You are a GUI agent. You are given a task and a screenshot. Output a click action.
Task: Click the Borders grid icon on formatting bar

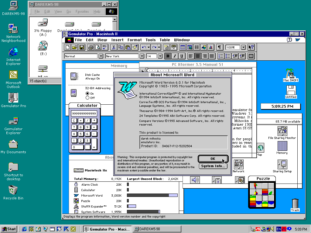(251, 56)
